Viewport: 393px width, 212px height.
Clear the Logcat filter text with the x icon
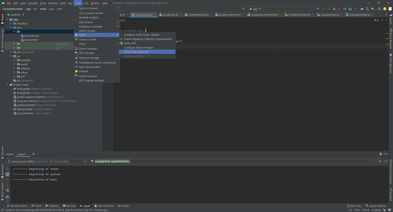tap(376, 161)
